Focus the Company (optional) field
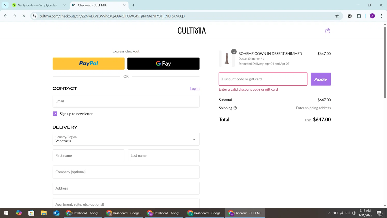The image size is (387, 218). pyautogui.click(x=126, y=172)
